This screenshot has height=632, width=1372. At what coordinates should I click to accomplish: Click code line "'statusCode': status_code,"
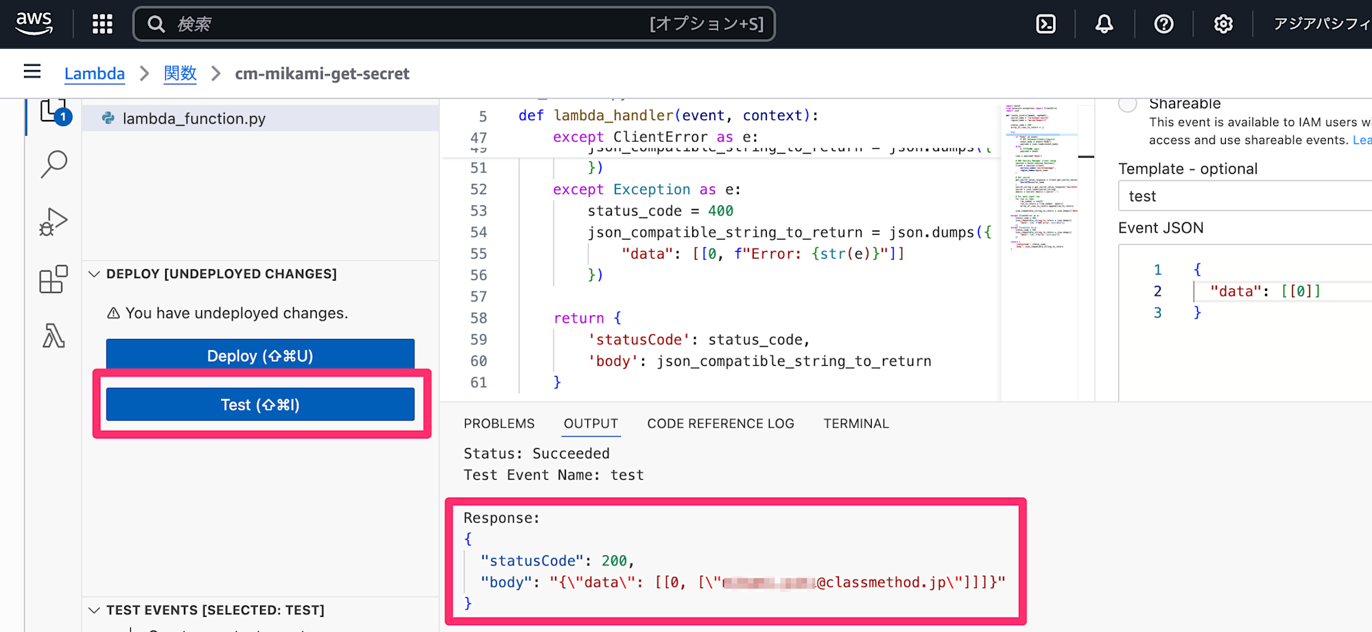click(698, 340)
